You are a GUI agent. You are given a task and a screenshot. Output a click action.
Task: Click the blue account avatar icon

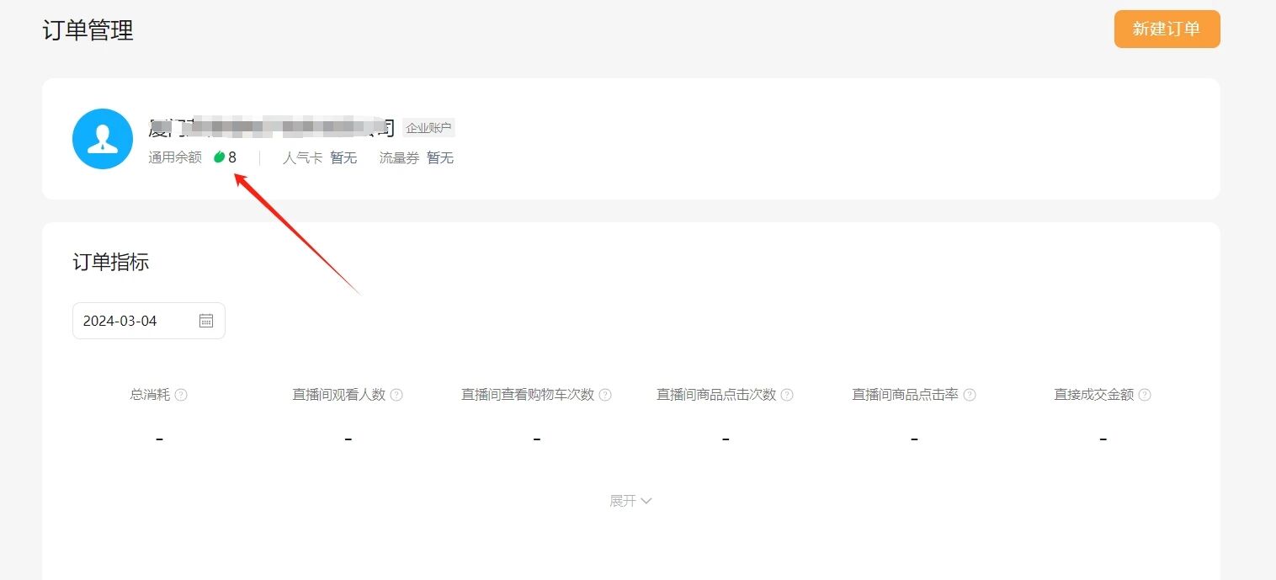click(x=103, y=139)
